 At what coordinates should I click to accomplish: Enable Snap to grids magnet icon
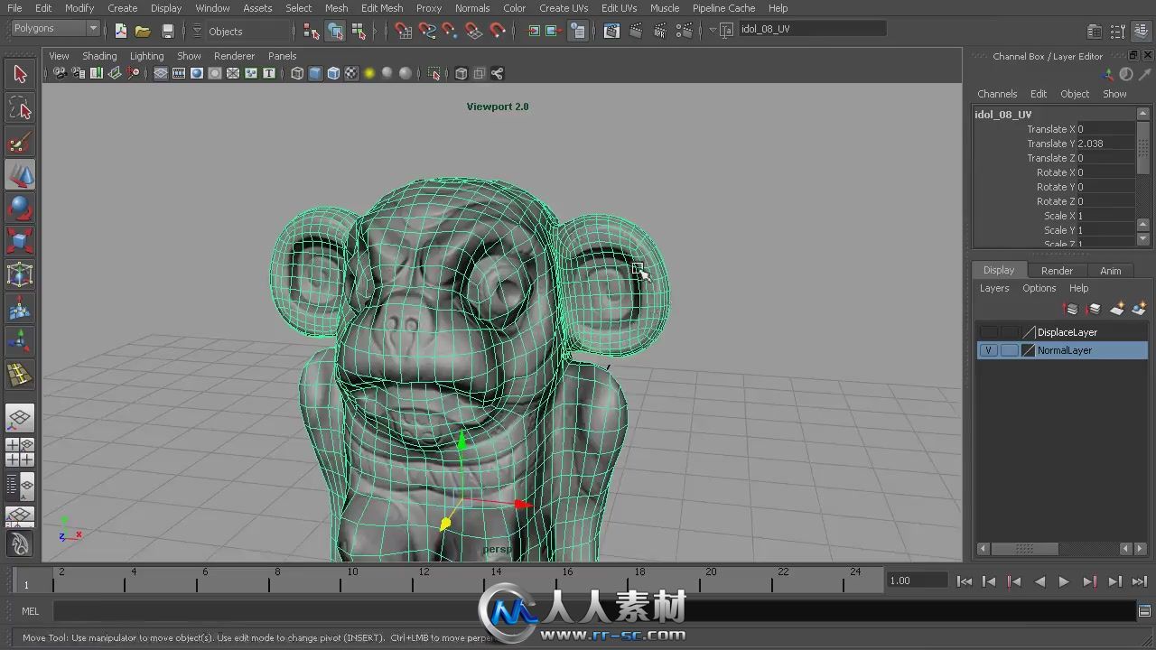(x=404, y=31)
